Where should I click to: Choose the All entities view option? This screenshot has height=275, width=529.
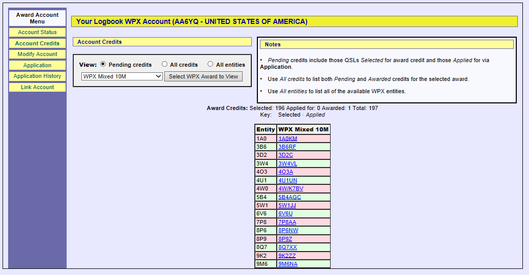[211, 64]
